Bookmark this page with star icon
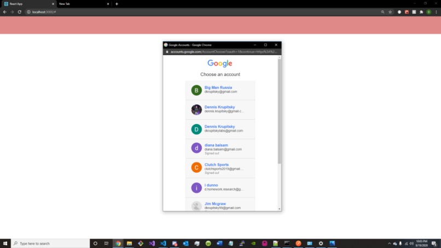The width and height of the screenshot is (441, 248). click(390, 12)
